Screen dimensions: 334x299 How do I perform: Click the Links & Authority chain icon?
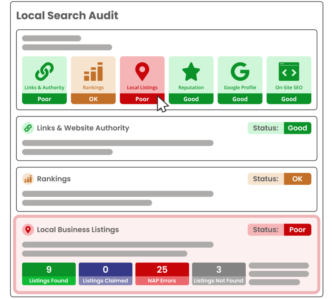coord(44,72)
